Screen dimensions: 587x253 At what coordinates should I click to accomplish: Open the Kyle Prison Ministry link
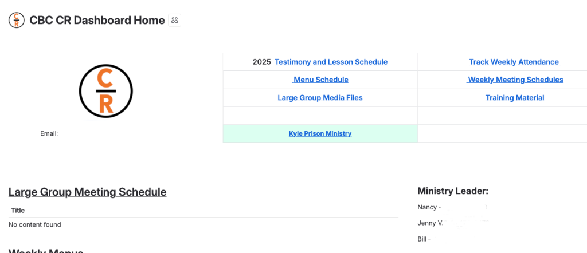click(x=320, y=133)
